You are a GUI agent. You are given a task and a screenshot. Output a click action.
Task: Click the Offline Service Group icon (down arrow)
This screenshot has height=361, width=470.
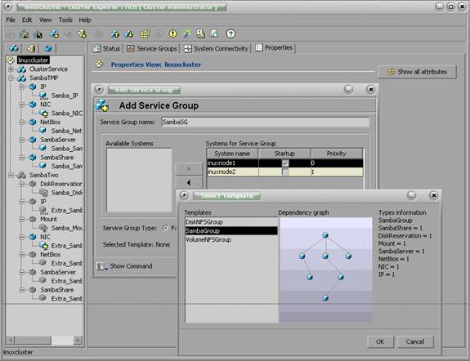129,34
